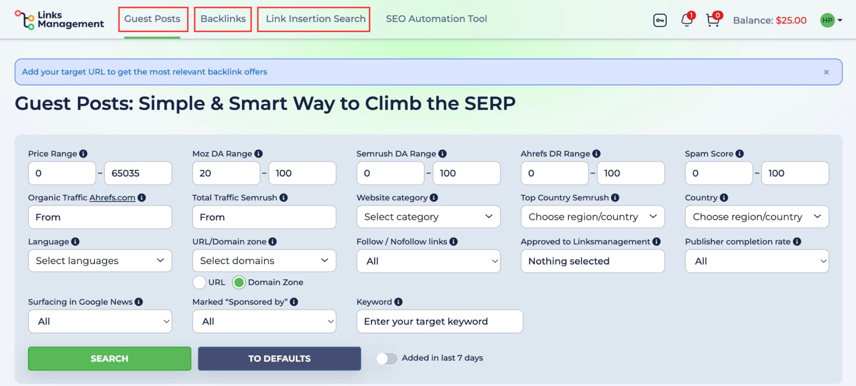Screen dimensions: 856x386
Task: Focus the Price Range minimum field
Action: point(62,173)
